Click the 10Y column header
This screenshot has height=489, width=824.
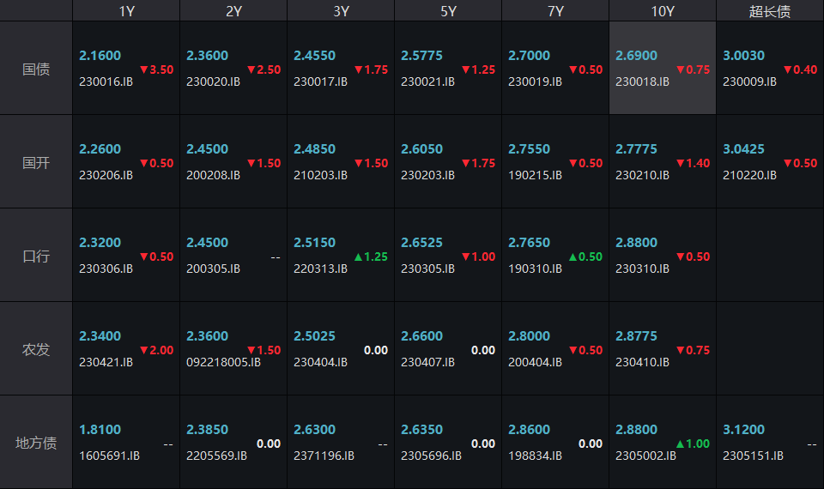click(663, 11)
